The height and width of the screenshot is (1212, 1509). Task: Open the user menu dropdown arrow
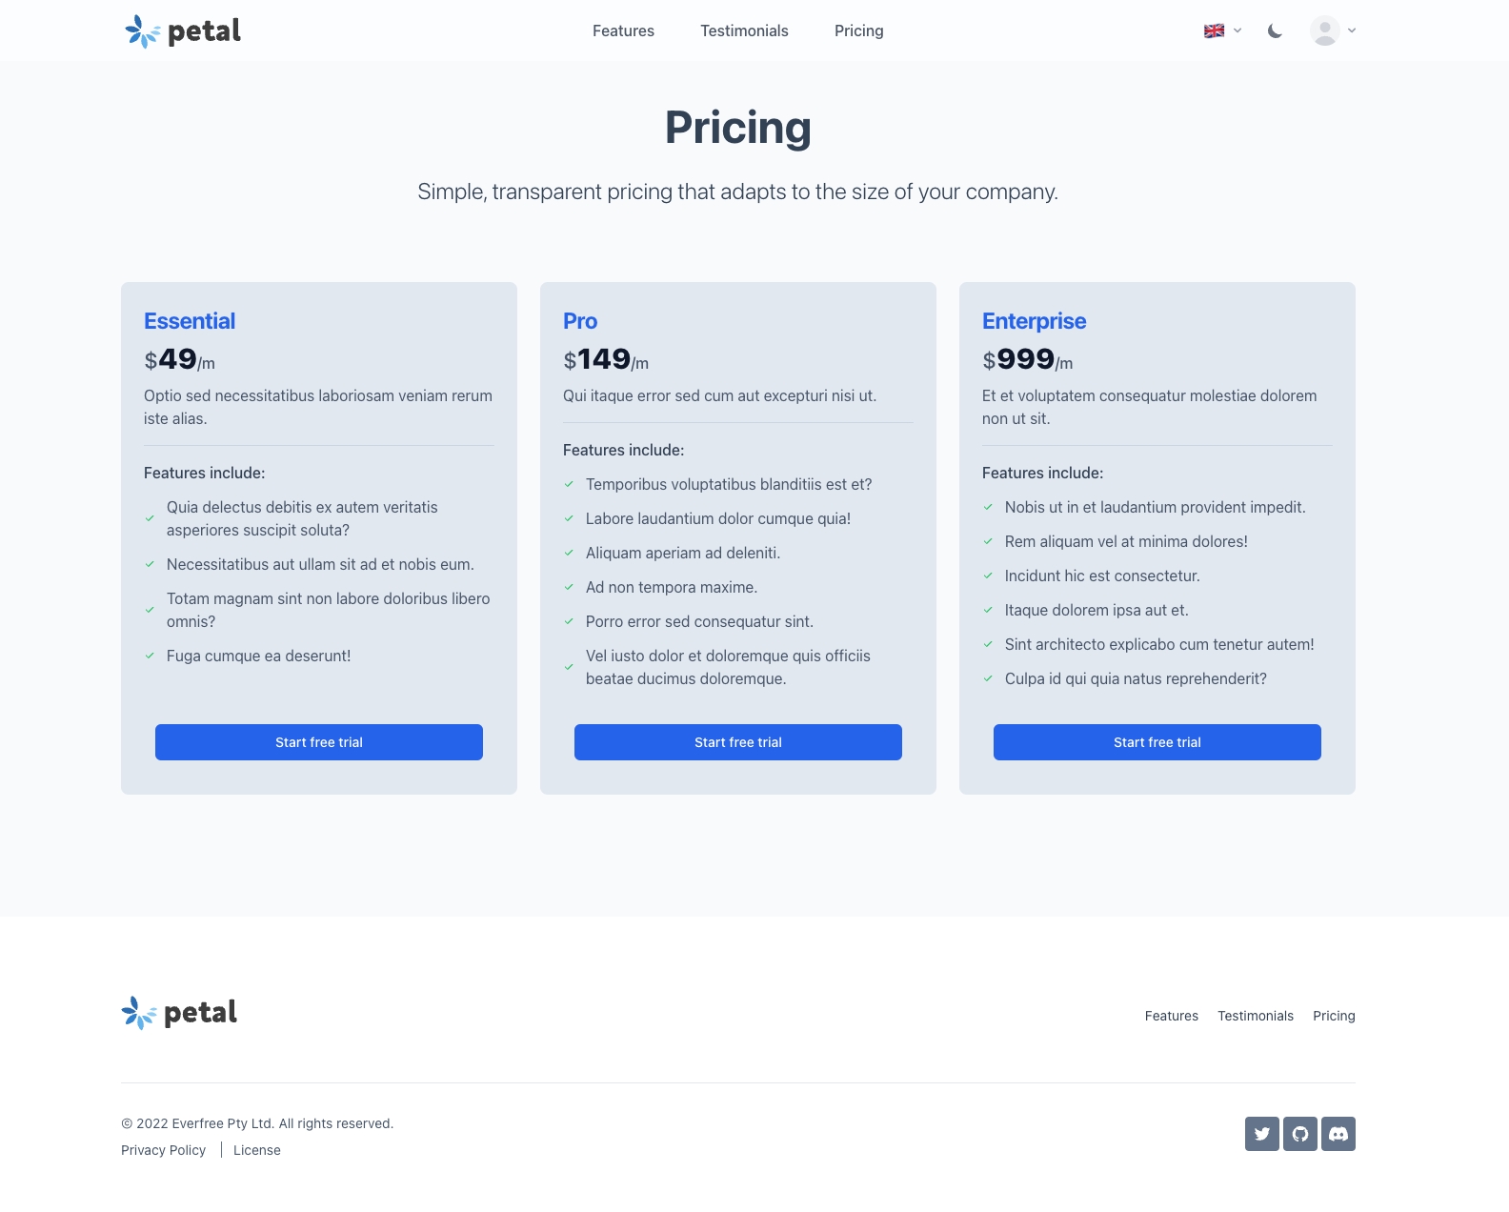coord(1352,30)
